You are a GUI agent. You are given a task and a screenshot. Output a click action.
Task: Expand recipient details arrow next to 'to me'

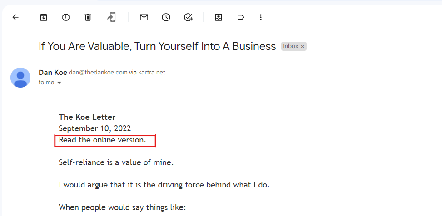(59, 83)
